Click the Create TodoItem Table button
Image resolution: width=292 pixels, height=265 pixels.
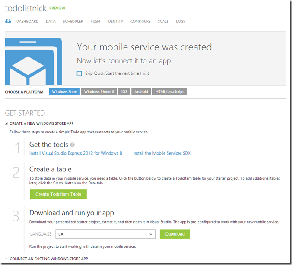coord(58,194)
